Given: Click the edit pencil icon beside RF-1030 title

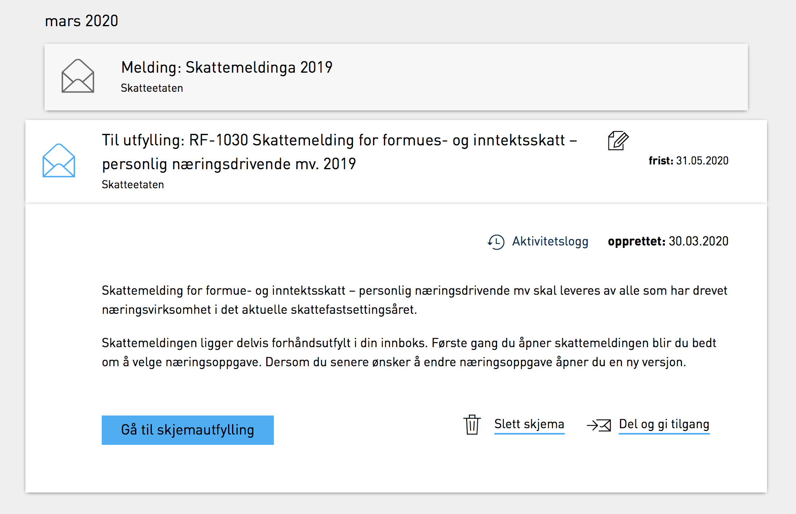Looking at the screenshot, I should 618,141.
